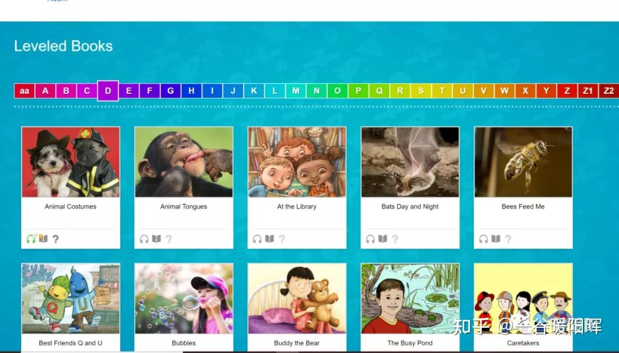Select level aa in the level bar
This screenshot has width=619, height=353.
(x=25, y=90)
